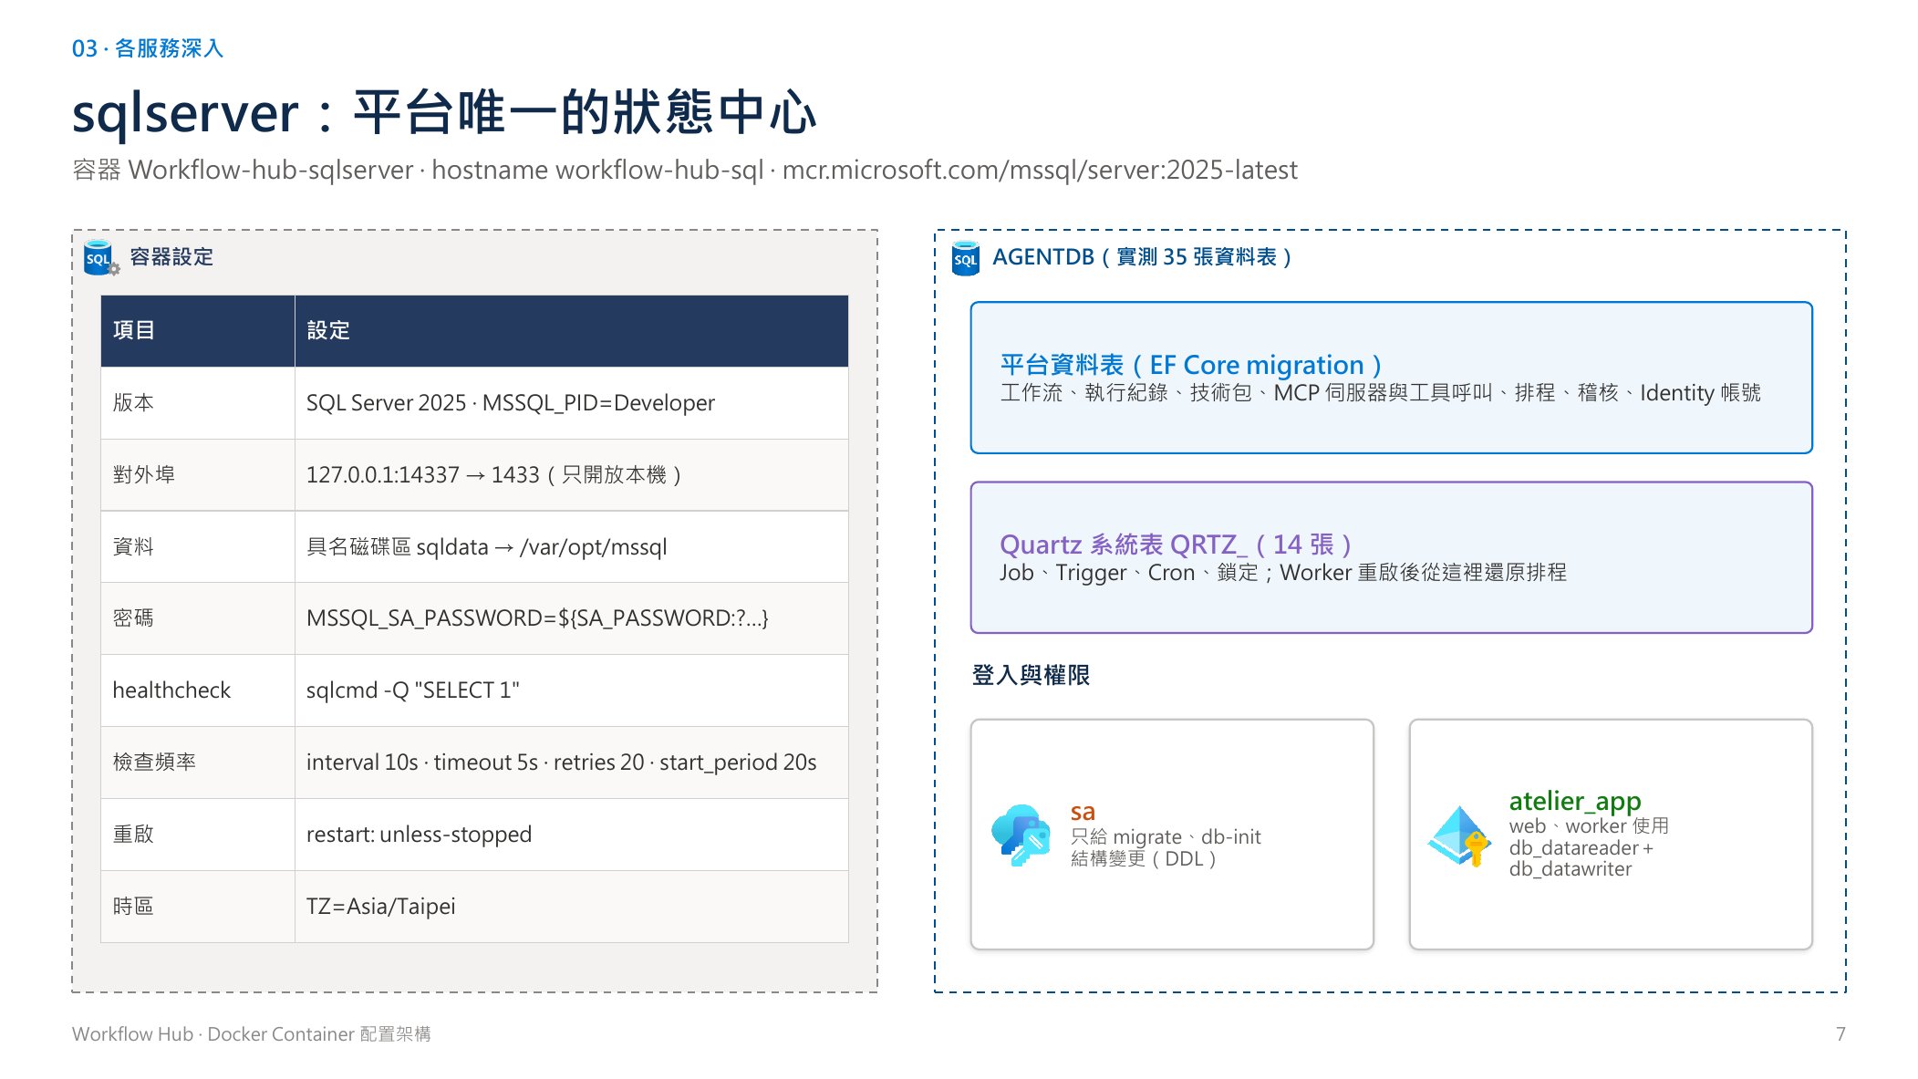The width and height of the screenshot is (1918, 1079).
Task: Click the 03 · 各服務深入 section label
Action: [x=148, y=48]
